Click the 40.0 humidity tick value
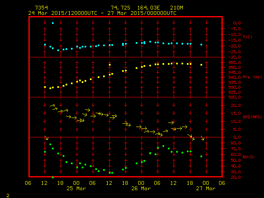 [236, 166]
